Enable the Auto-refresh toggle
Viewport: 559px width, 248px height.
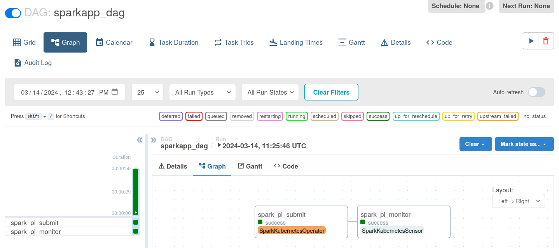[x=536, y=92]
